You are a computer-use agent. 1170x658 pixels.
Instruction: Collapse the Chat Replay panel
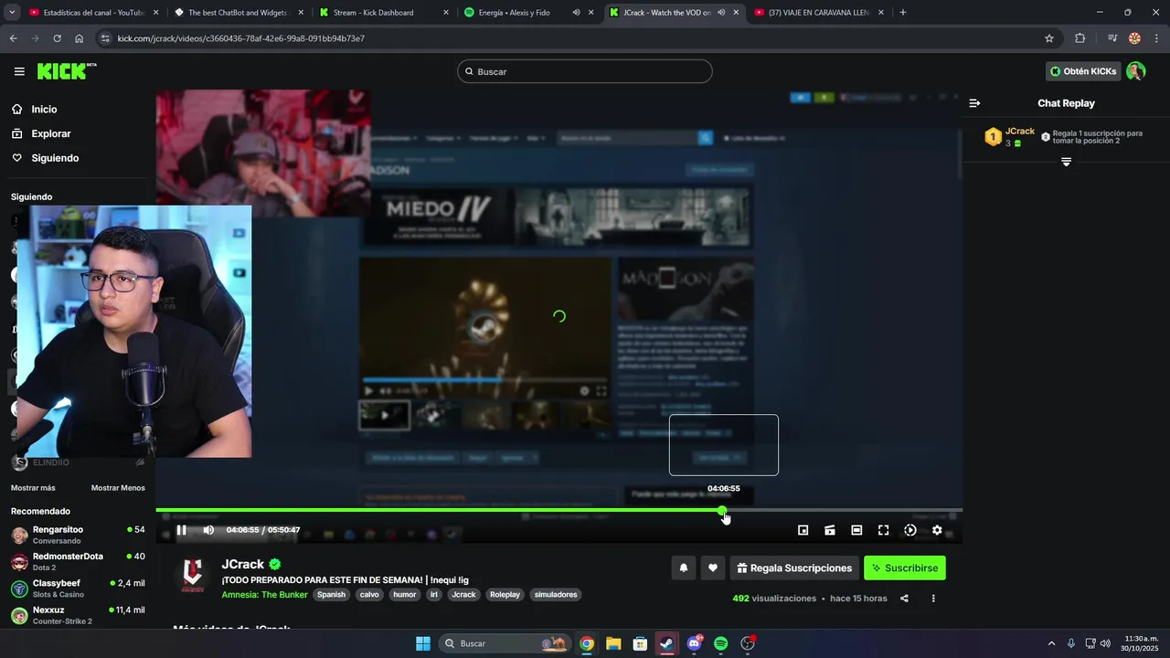[x=974, y=103]
